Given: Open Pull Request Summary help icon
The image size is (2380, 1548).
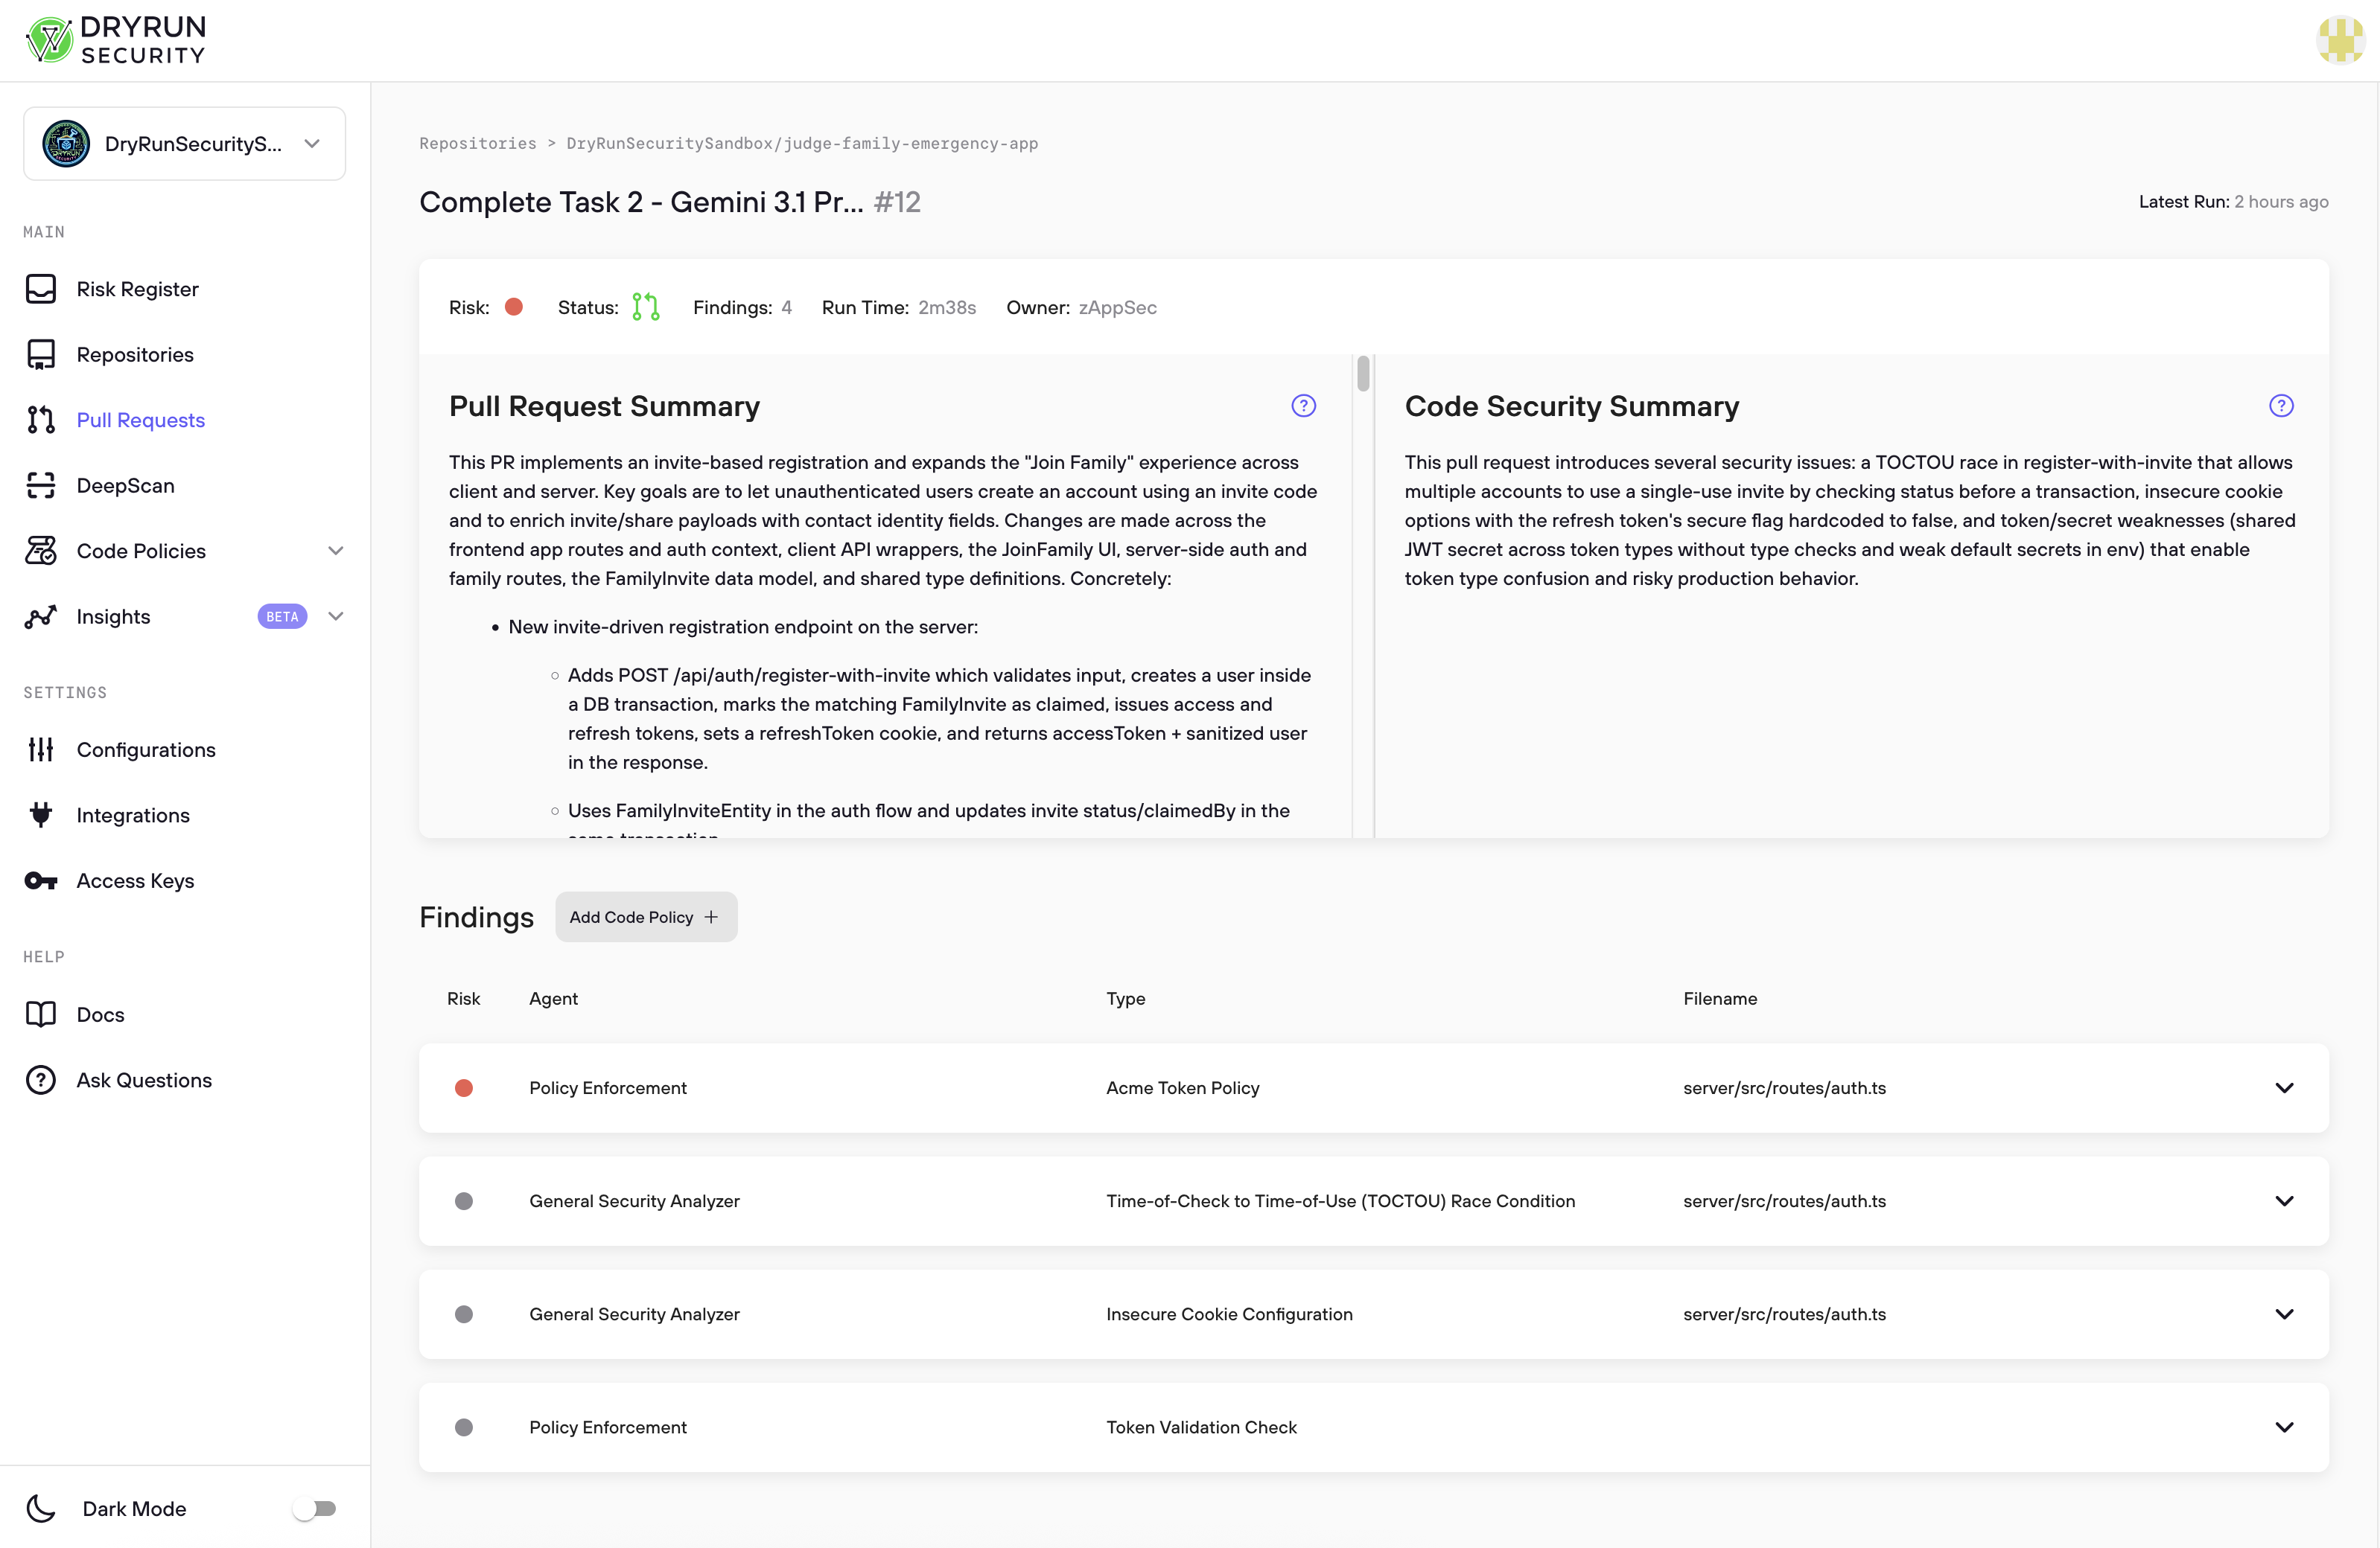Looking at the screenshot, I should click(1303, 406).
